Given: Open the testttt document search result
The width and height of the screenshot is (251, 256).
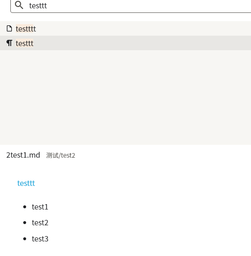Looking at the screenshot, I should click(26, 29).
